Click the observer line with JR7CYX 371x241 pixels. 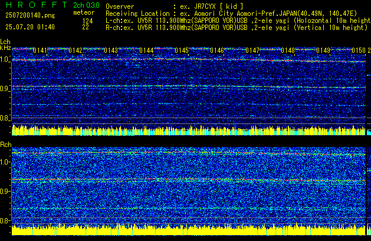[175, 6]
